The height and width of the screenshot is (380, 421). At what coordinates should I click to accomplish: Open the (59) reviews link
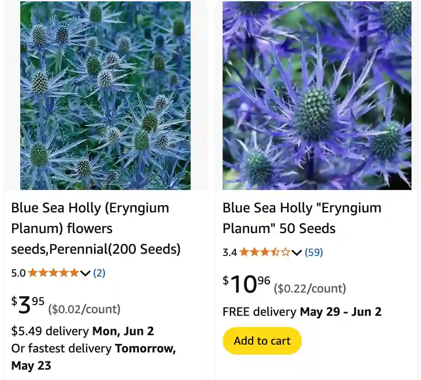click(314, 252)
